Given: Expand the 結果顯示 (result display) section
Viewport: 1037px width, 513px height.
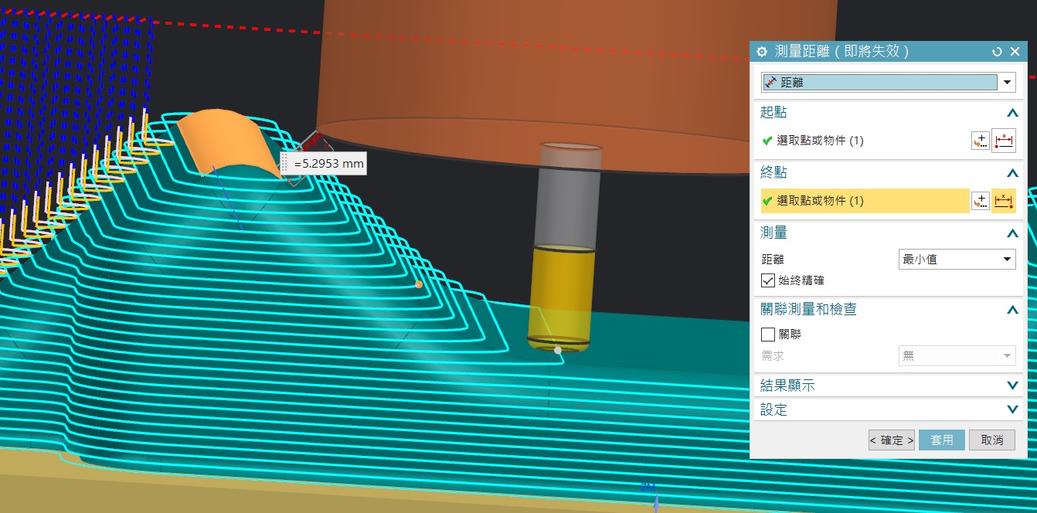Looking at the screenshot, I should [1012, 385].
